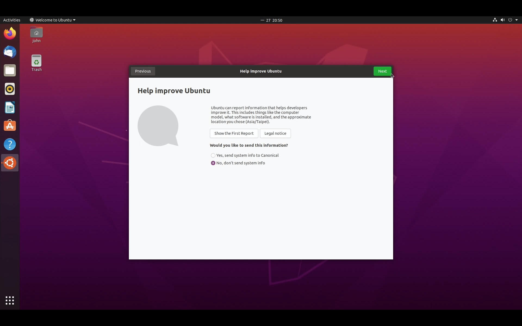Open LibreOffice Writer from dock
Viewport: 522px width, 326px height.
pos(10,108)
